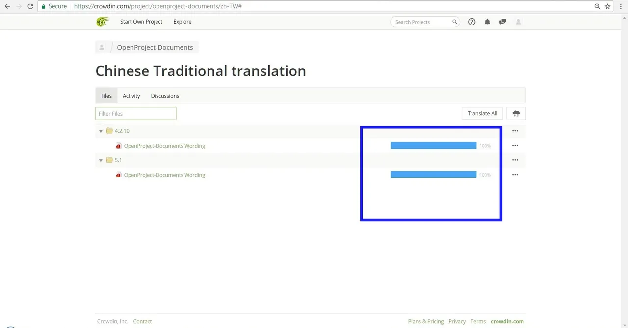Screen dimensions: 628x328
Task: Click the crowdin.com footer link
Action: click(507, 321)
